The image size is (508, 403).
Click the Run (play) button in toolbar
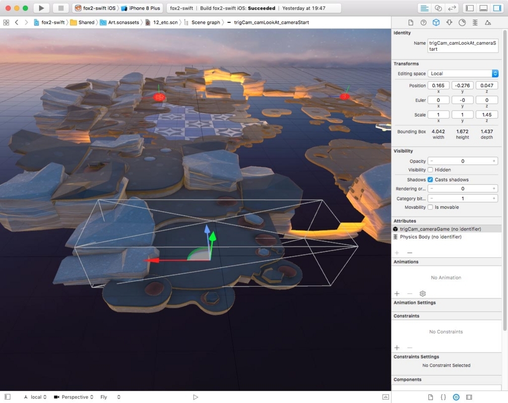click(x=42, y=8)
